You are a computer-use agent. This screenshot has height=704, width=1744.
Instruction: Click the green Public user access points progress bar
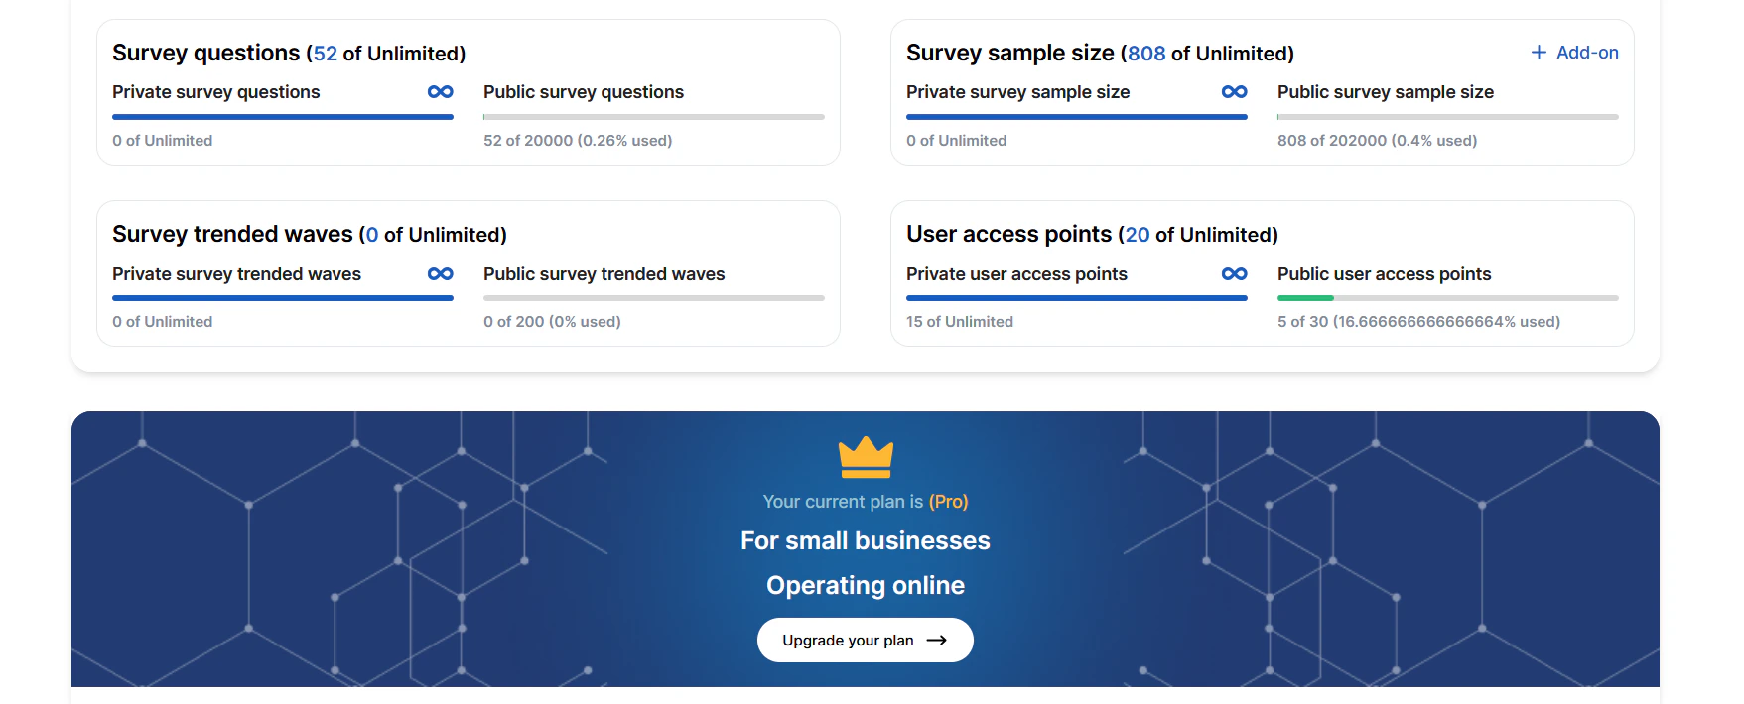click(1306, 297)
